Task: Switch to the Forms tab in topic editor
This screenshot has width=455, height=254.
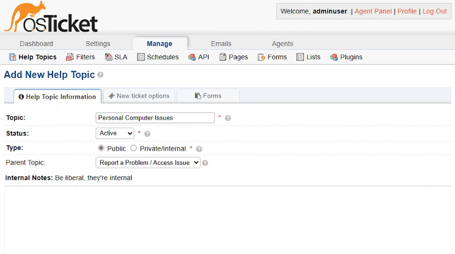Action: 208,96
